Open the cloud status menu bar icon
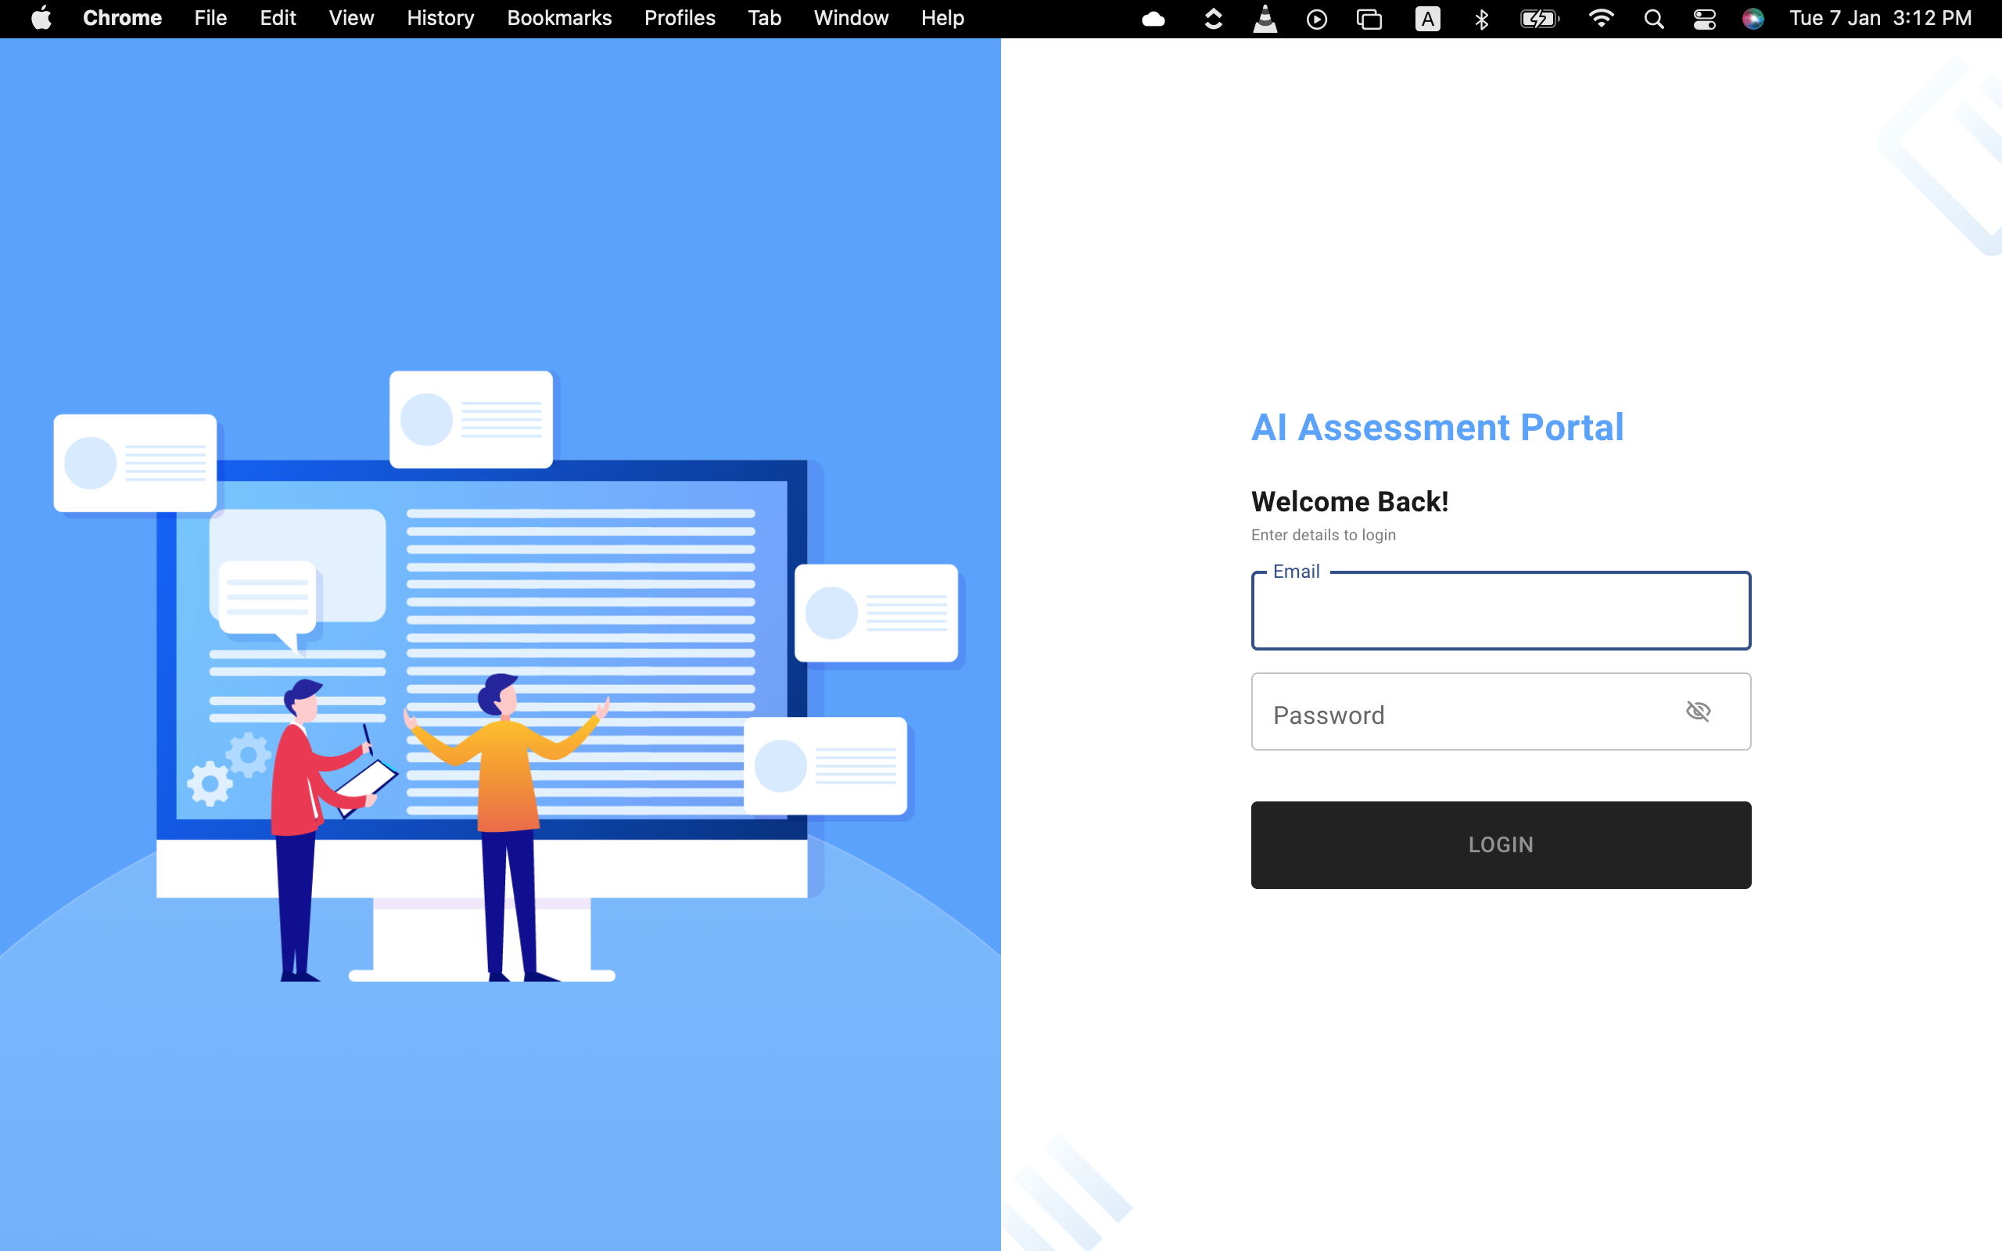The image size is (2002, 1251). coord(1153,18)
